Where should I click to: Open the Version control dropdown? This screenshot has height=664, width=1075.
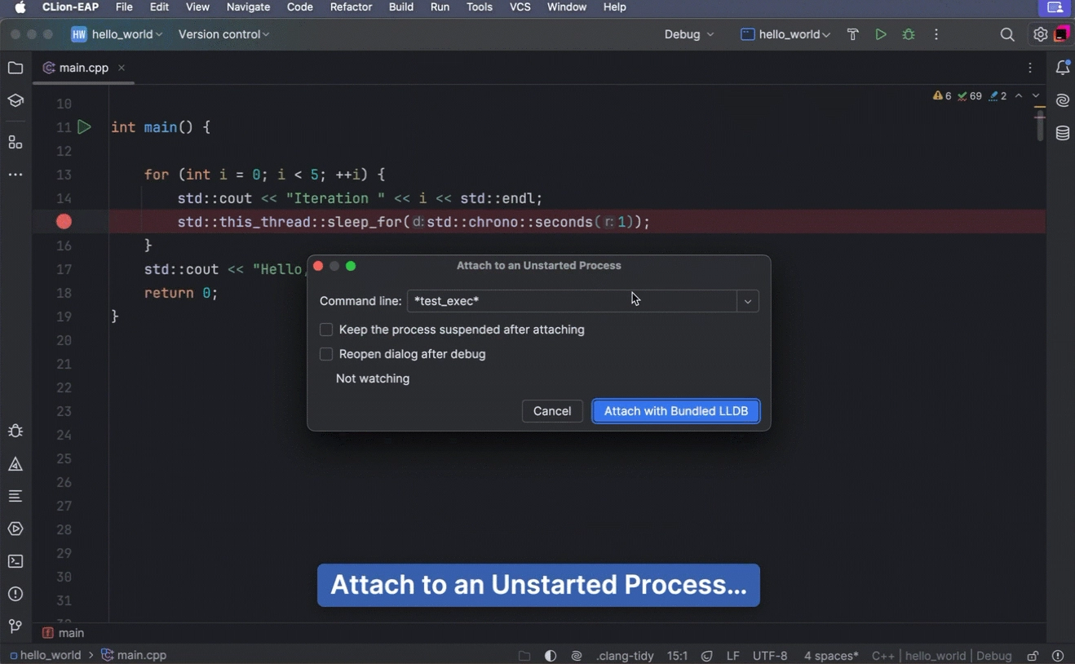[x=223, y=34]
